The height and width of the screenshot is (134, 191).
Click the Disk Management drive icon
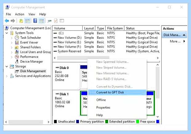coord(17,71)
